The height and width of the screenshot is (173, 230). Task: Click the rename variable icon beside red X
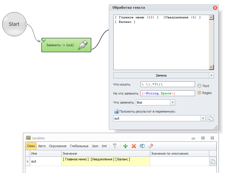click(142, 146)
